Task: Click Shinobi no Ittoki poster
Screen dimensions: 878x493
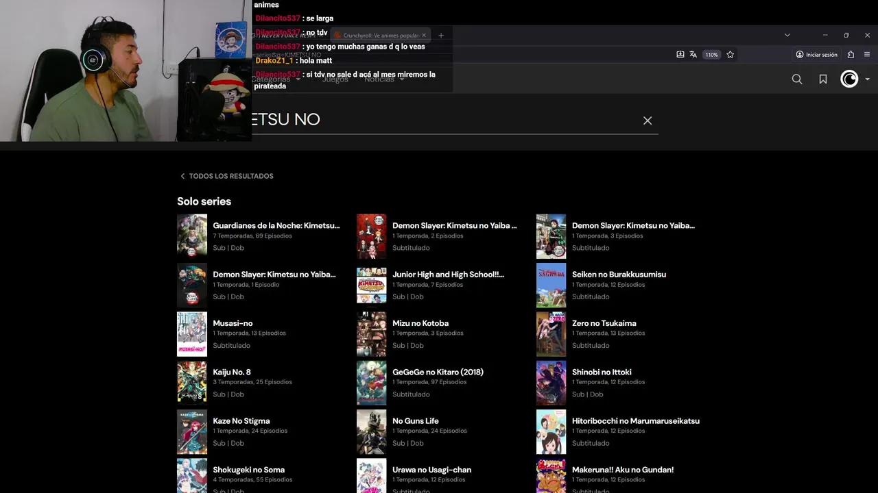Action: pyautogui.click(x=551, y=383)
